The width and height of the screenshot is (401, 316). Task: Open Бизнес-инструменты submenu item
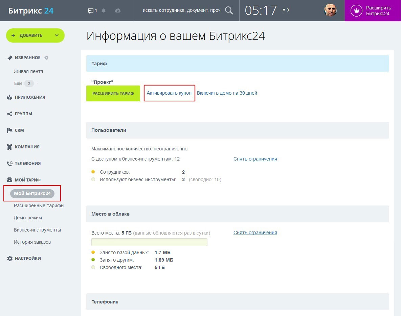tap(37, 230)
